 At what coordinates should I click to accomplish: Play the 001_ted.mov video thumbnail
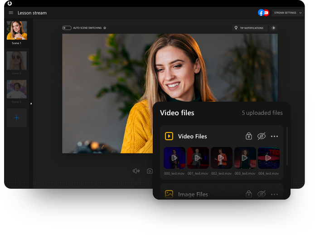(x=198, y=158)
